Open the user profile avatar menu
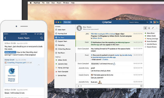This screenshot has height=98, width=164. [x=155, y=22]
